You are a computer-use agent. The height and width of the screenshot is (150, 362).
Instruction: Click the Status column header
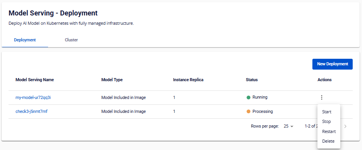(252, 80)
